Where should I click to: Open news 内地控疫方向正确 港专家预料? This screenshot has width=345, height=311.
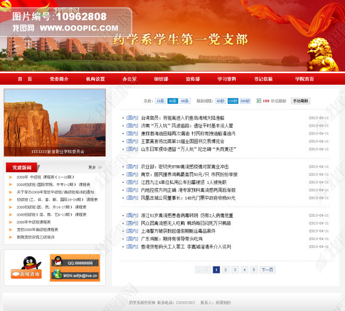pyautogui.click(x=188, y=190)
